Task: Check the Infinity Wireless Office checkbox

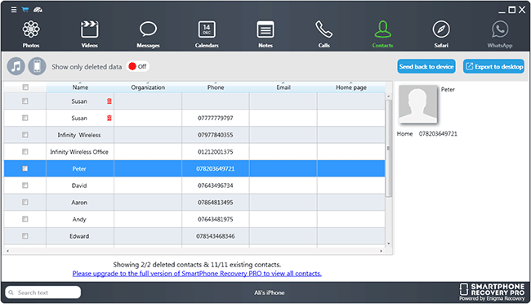Action: pyautogui.click(x=25, y=152)
